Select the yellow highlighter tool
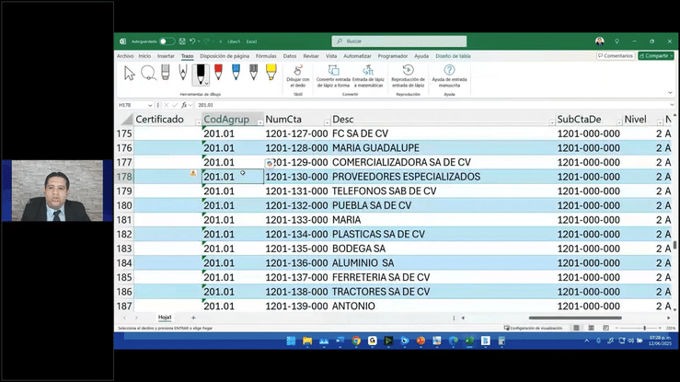The width and height of the screenshot is (680, 382). click(271, 73)
